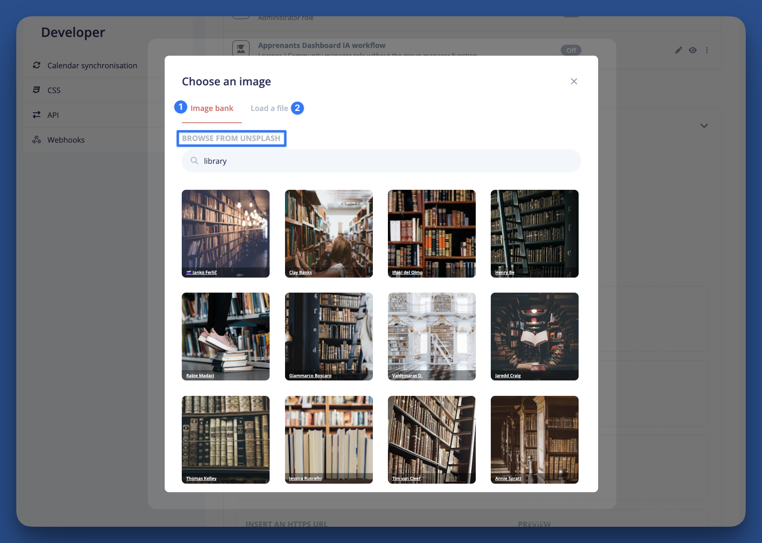Select the Tim van Cleef photo
762x543 pixels.
point(432,440)
